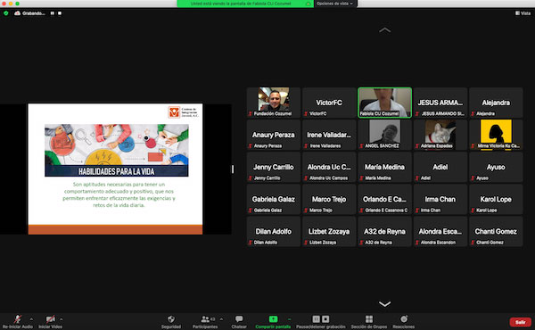Click the green Compartir pantalla icon
Image resolution: width=535 pixels, height=330 pixels.
click(x=273, y=318)
